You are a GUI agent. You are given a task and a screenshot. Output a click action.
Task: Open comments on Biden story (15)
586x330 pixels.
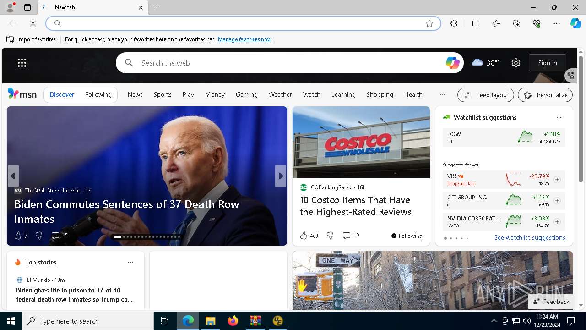tap(60, 236)
